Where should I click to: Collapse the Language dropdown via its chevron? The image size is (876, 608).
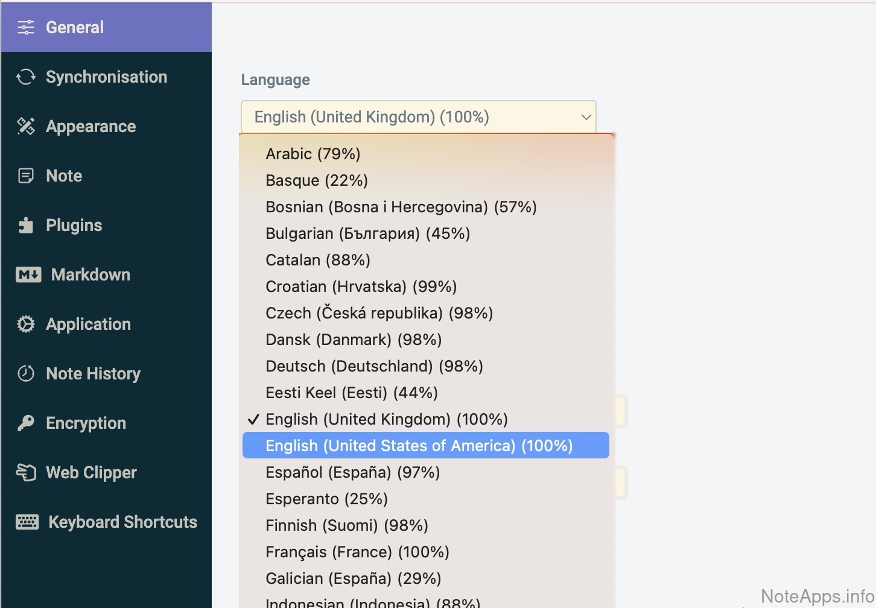(585, 117)
